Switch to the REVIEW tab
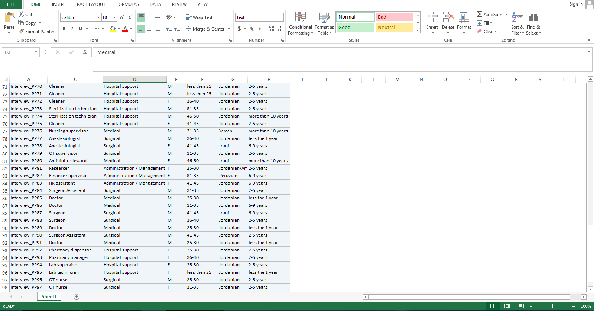 point(179,4)
